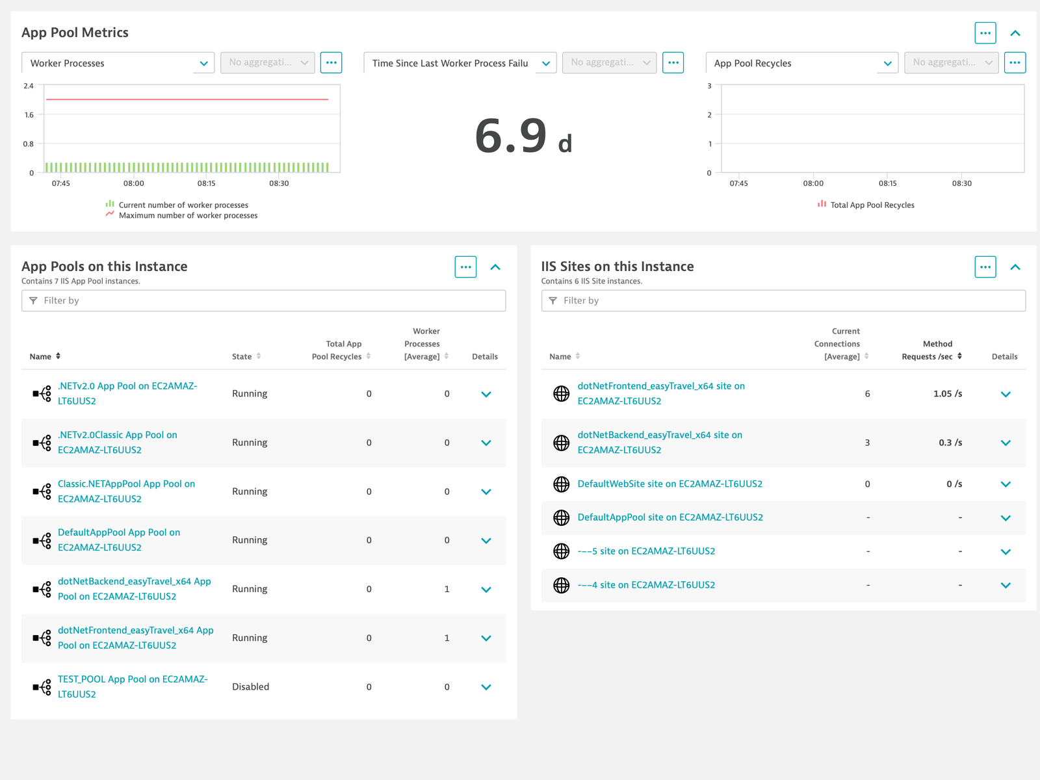Sort App Pools table by State
1040x780 pixels.
(246, 356)
